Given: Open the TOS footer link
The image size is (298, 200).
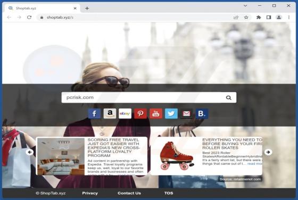Looking at the screenshot, I should click(x=169, y=193).
